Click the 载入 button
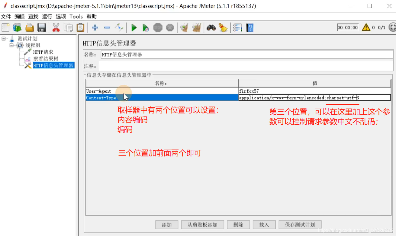Image resolution: width=396 pixels, height=236 pixels. pos(264,225)
